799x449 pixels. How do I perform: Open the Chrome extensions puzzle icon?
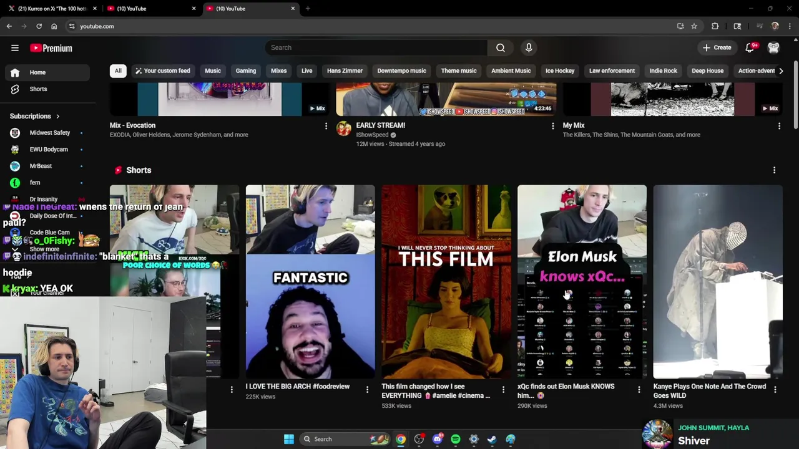pos(715,26)
